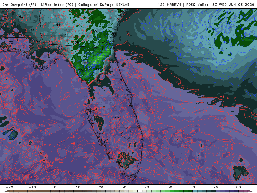
Task: Click the 64 dewpoint value on the map
Action: [58, 25]
